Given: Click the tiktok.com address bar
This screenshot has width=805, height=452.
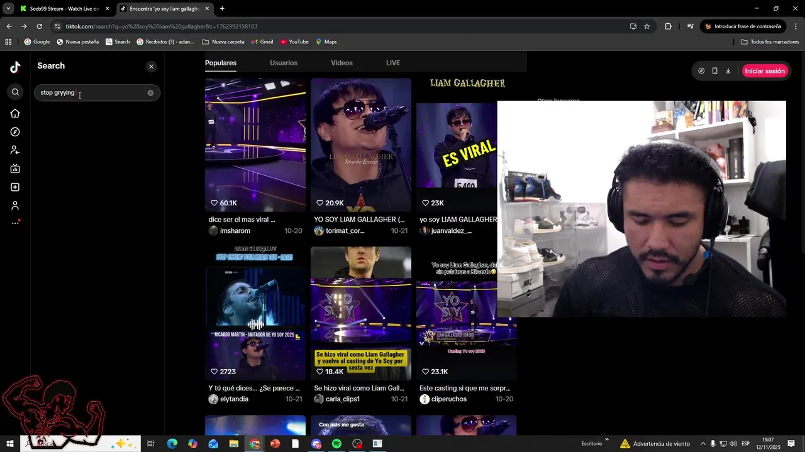Looking at the screenshot, I should tap(340, 26).
